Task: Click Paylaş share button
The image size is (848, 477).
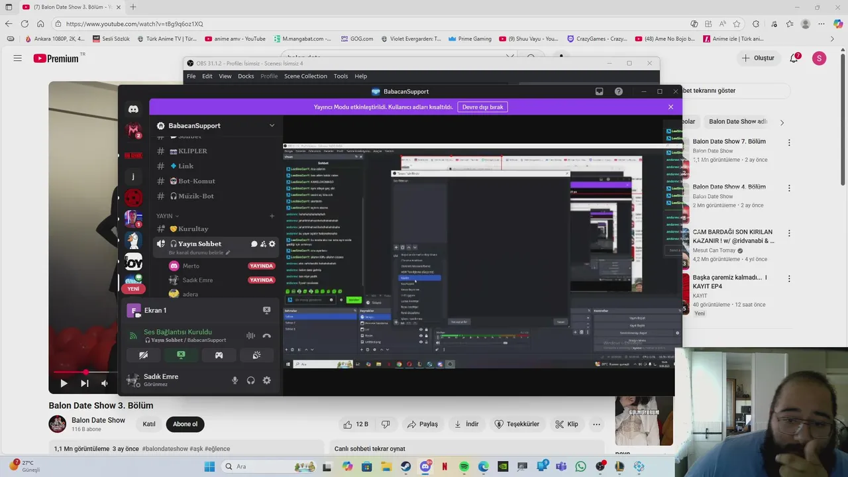Action: click(x=422, y=424)
